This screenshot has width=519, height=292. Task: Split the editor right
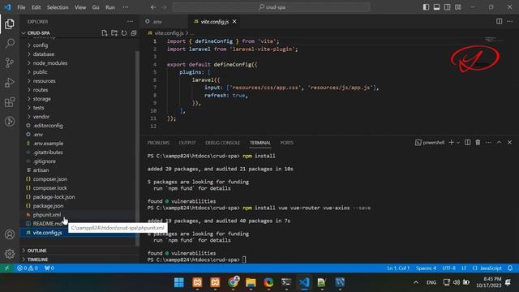pyautogui.click(x=500, y=22)
